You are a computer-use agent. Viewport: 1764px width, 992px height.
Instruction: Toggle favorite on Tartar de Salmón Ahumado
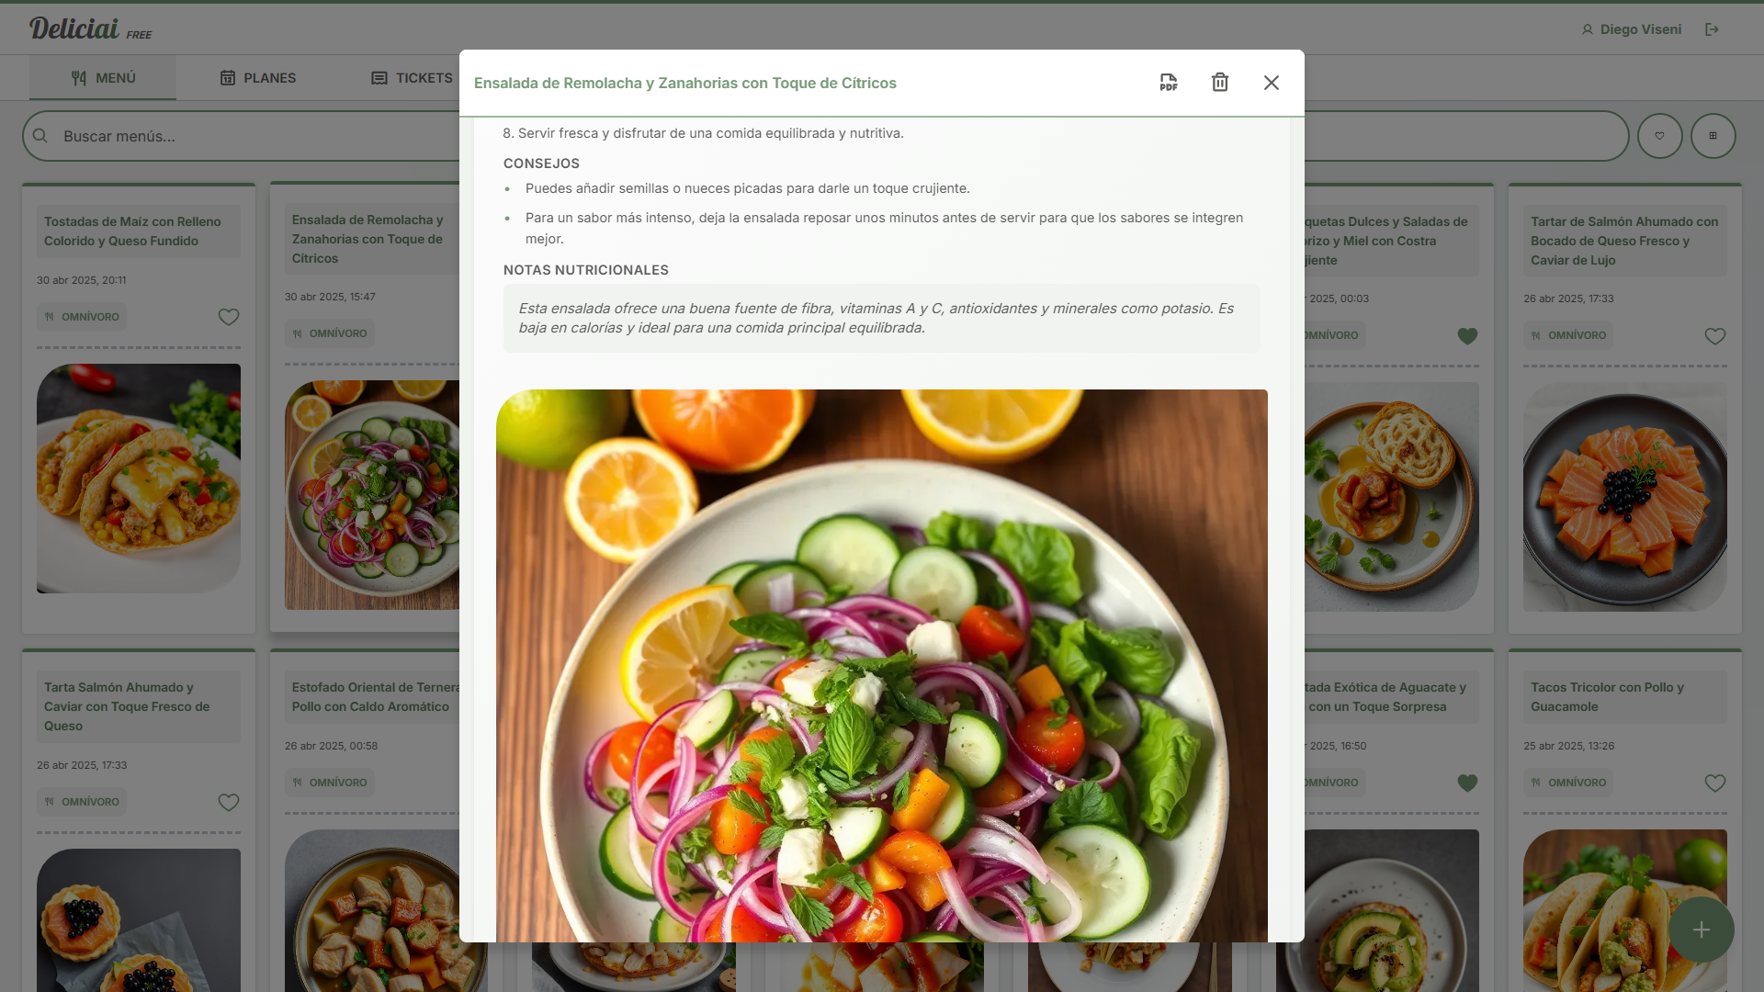click(x=1714, y=336)
